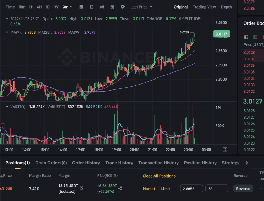Click the current price tag 3.0117

[x=221, y=34]
